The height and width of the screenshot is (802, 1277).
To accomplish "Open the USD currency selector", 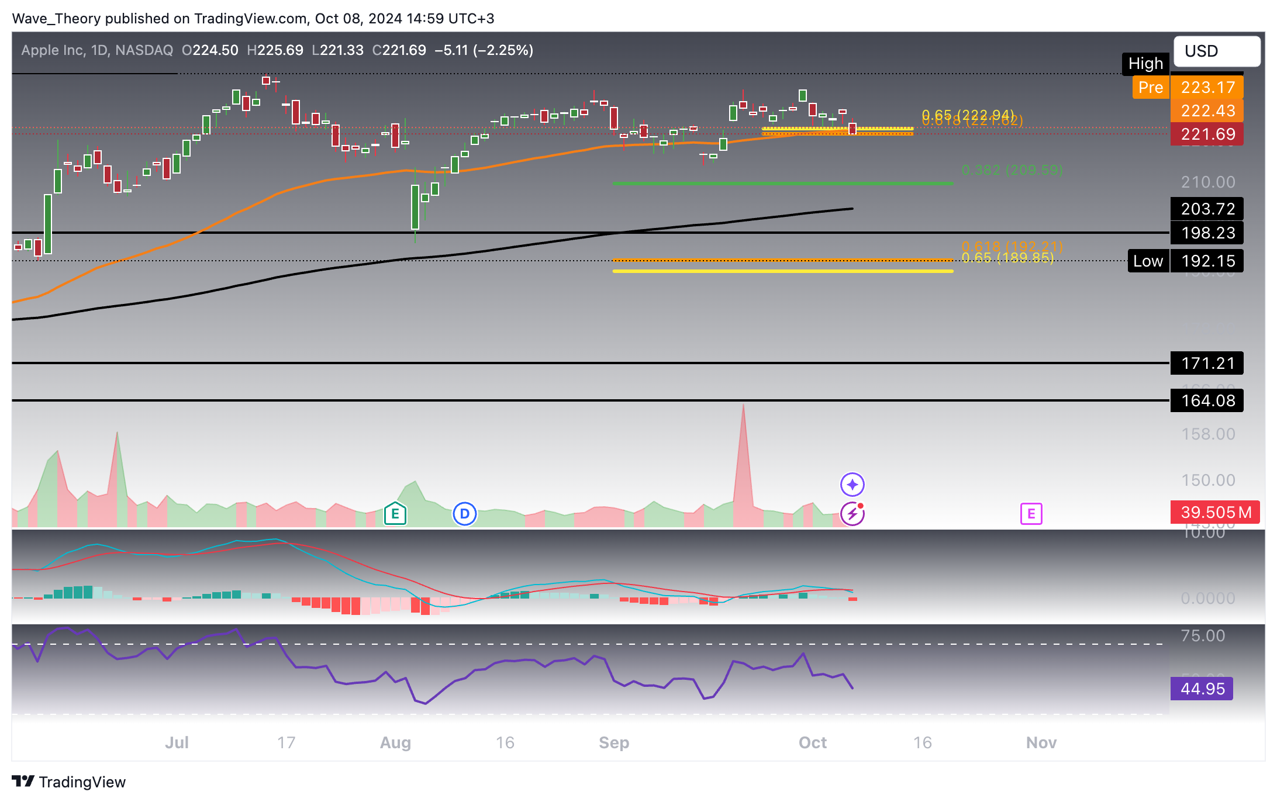I will [x=1216, y=51].
